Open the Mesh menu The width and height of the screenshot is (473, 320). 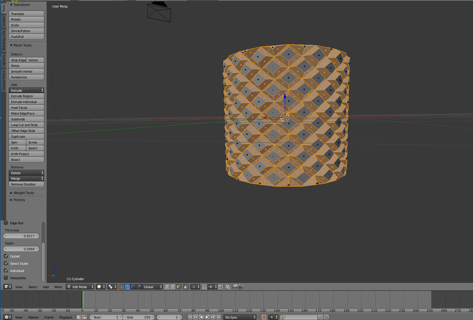tap(58, 287)
